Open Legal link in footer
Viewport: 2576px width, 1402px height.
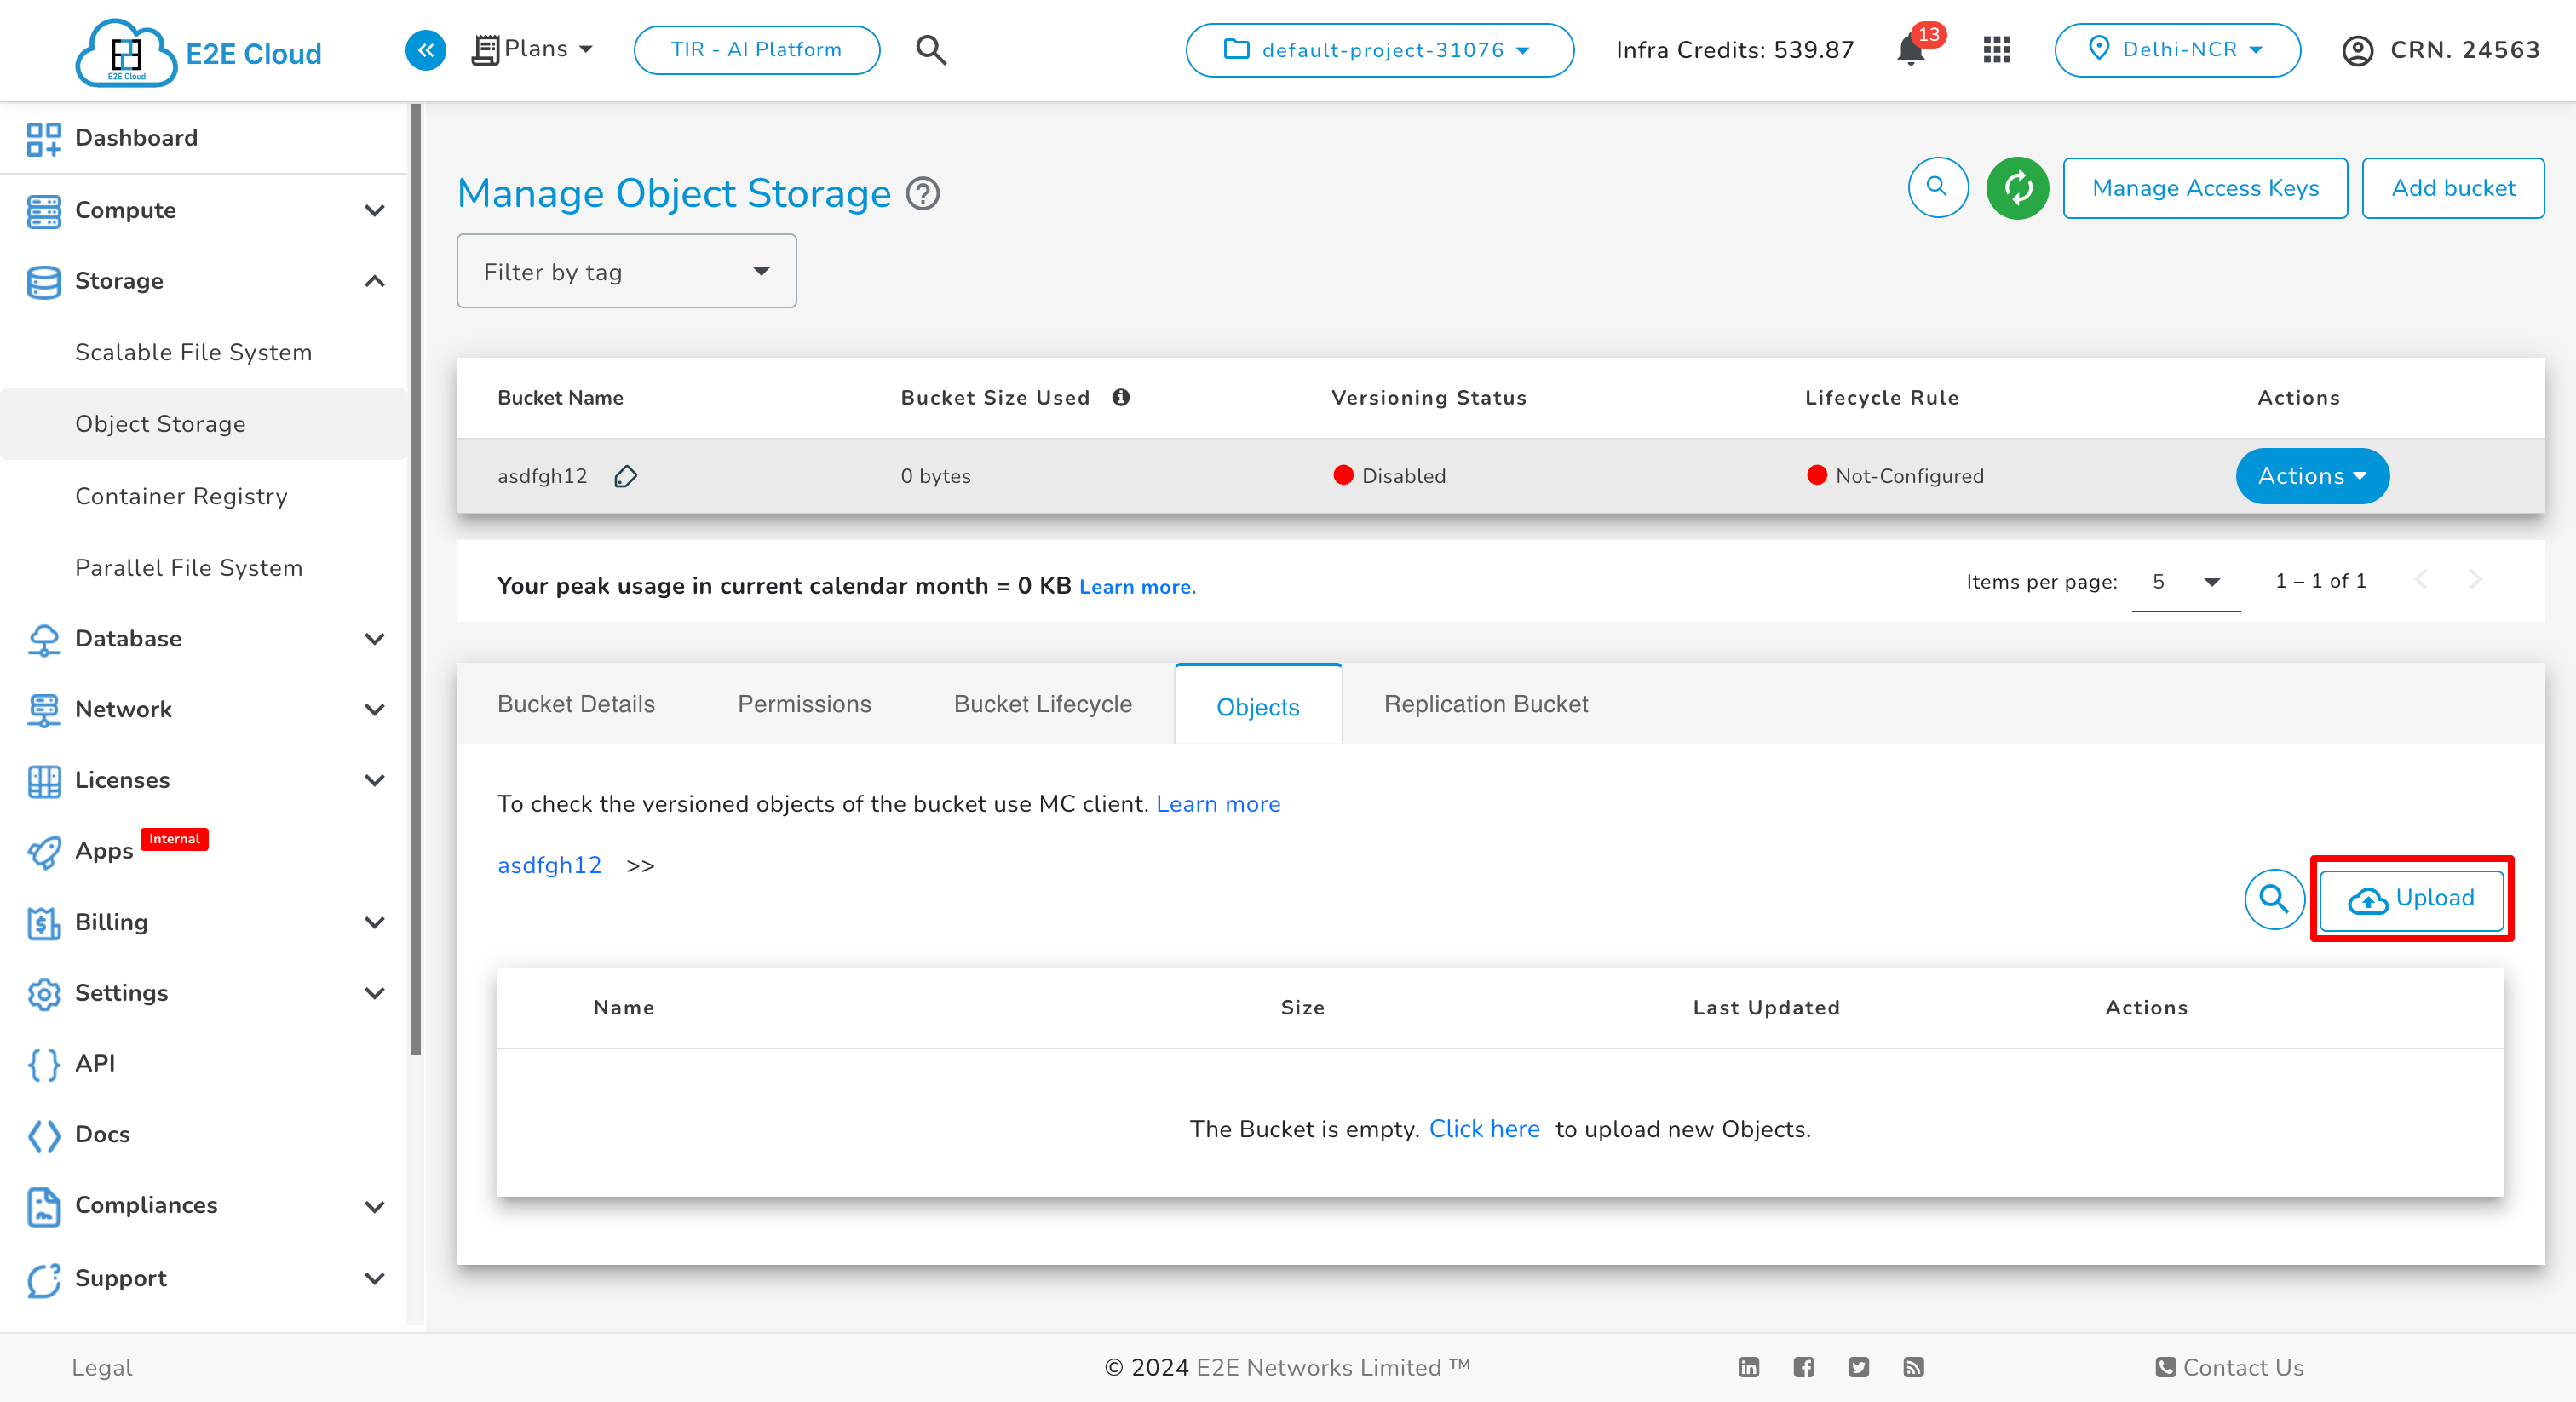101,1367
